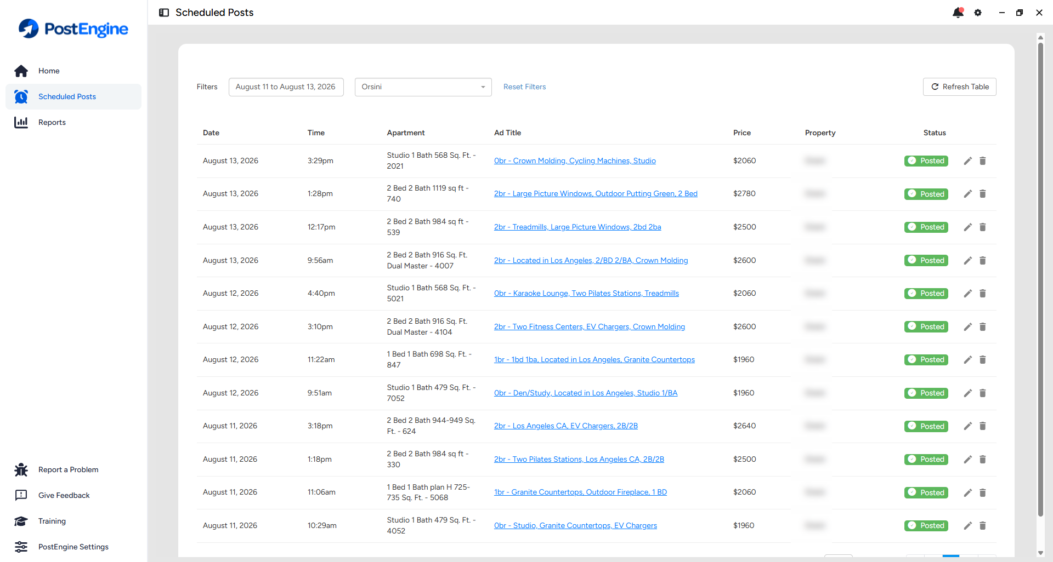Image resolution: width=1053 pixels, height=562 pixels.
Task: Open ad '2br - Large Picture Windows, Outdoor Putting Green'
Action: coord(596,194)
